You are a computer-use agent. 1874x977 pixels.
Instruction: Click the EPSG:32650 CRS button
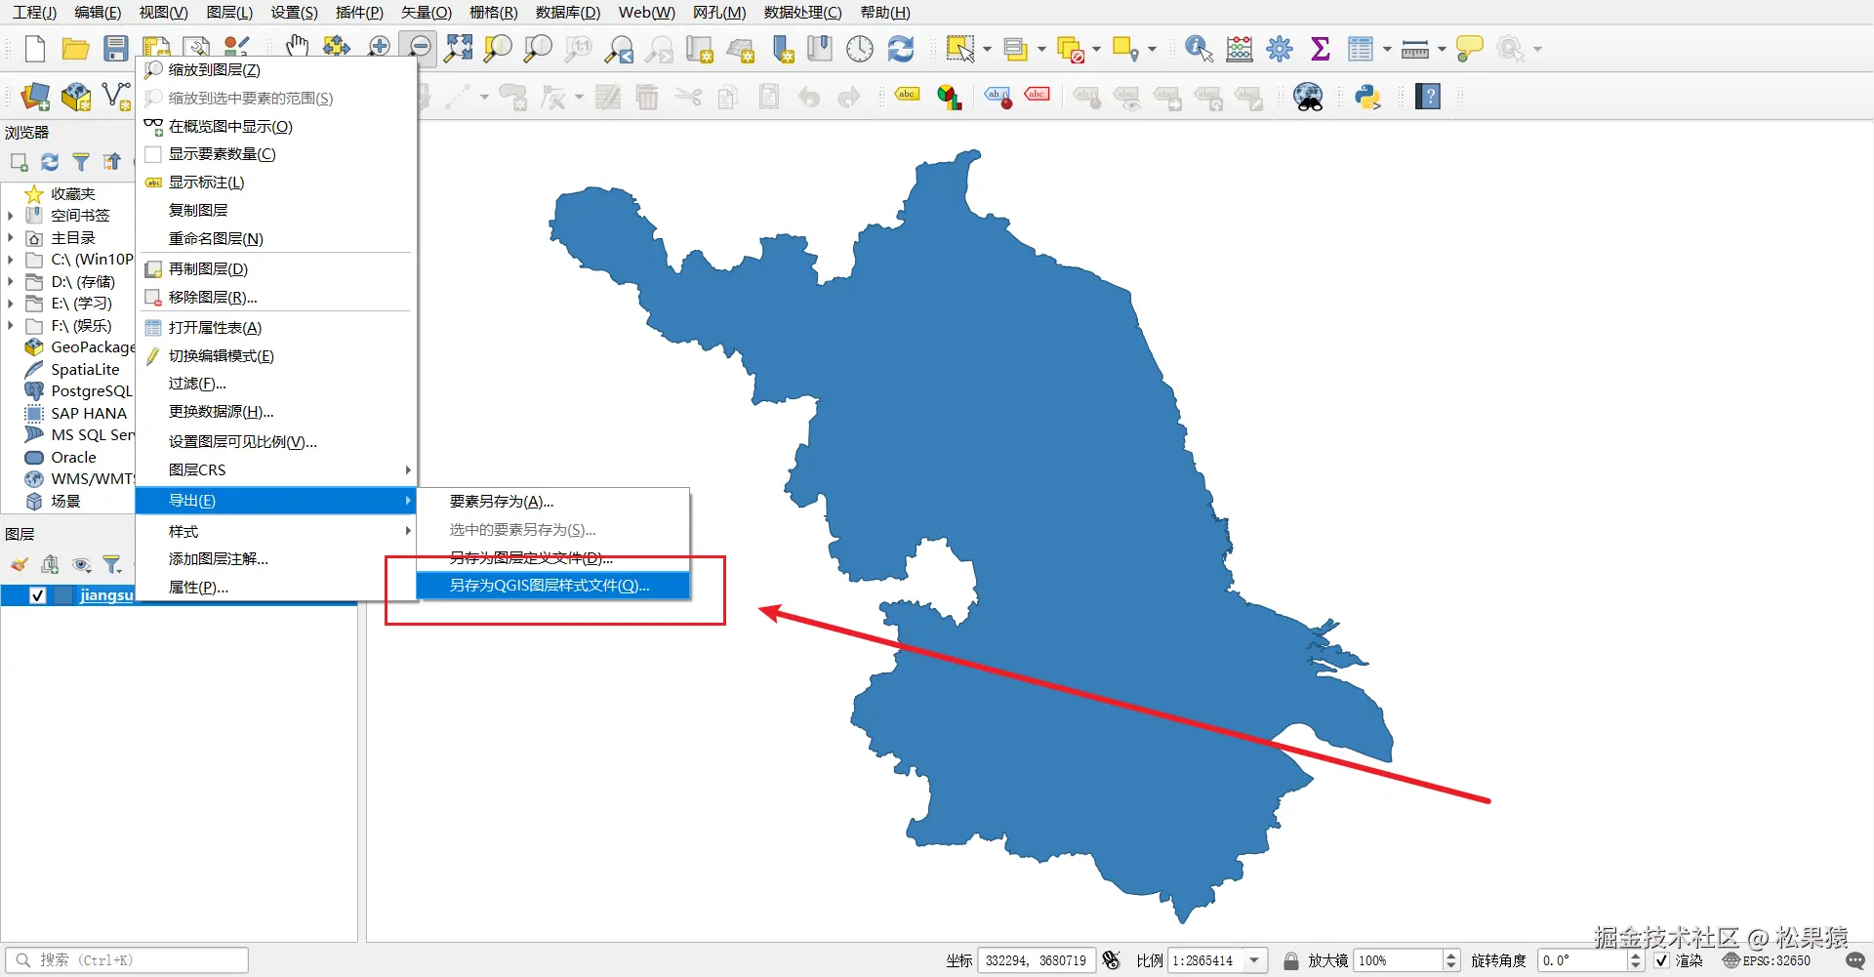[x=1768, y=961]
